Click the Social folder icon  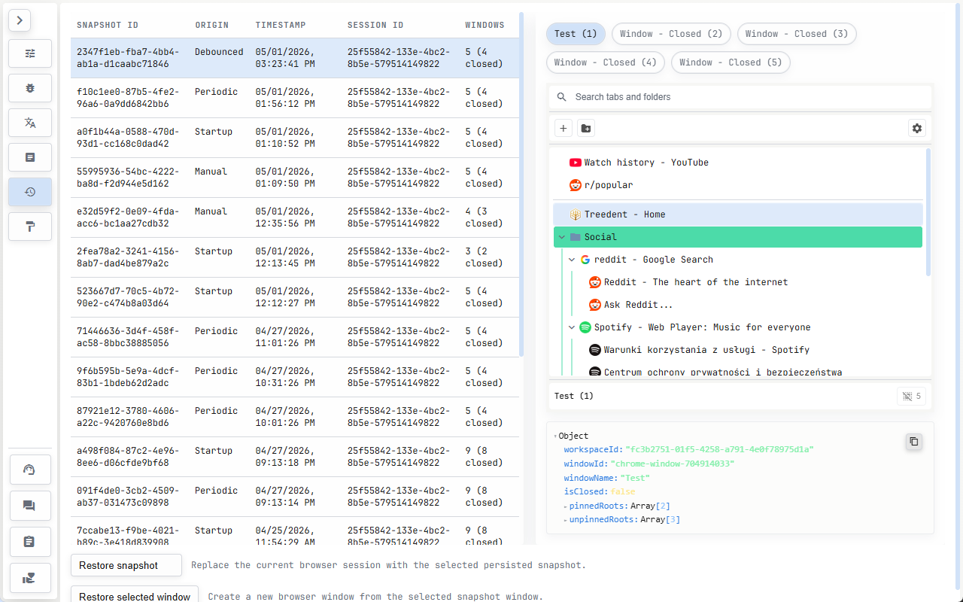pos(576,237)
